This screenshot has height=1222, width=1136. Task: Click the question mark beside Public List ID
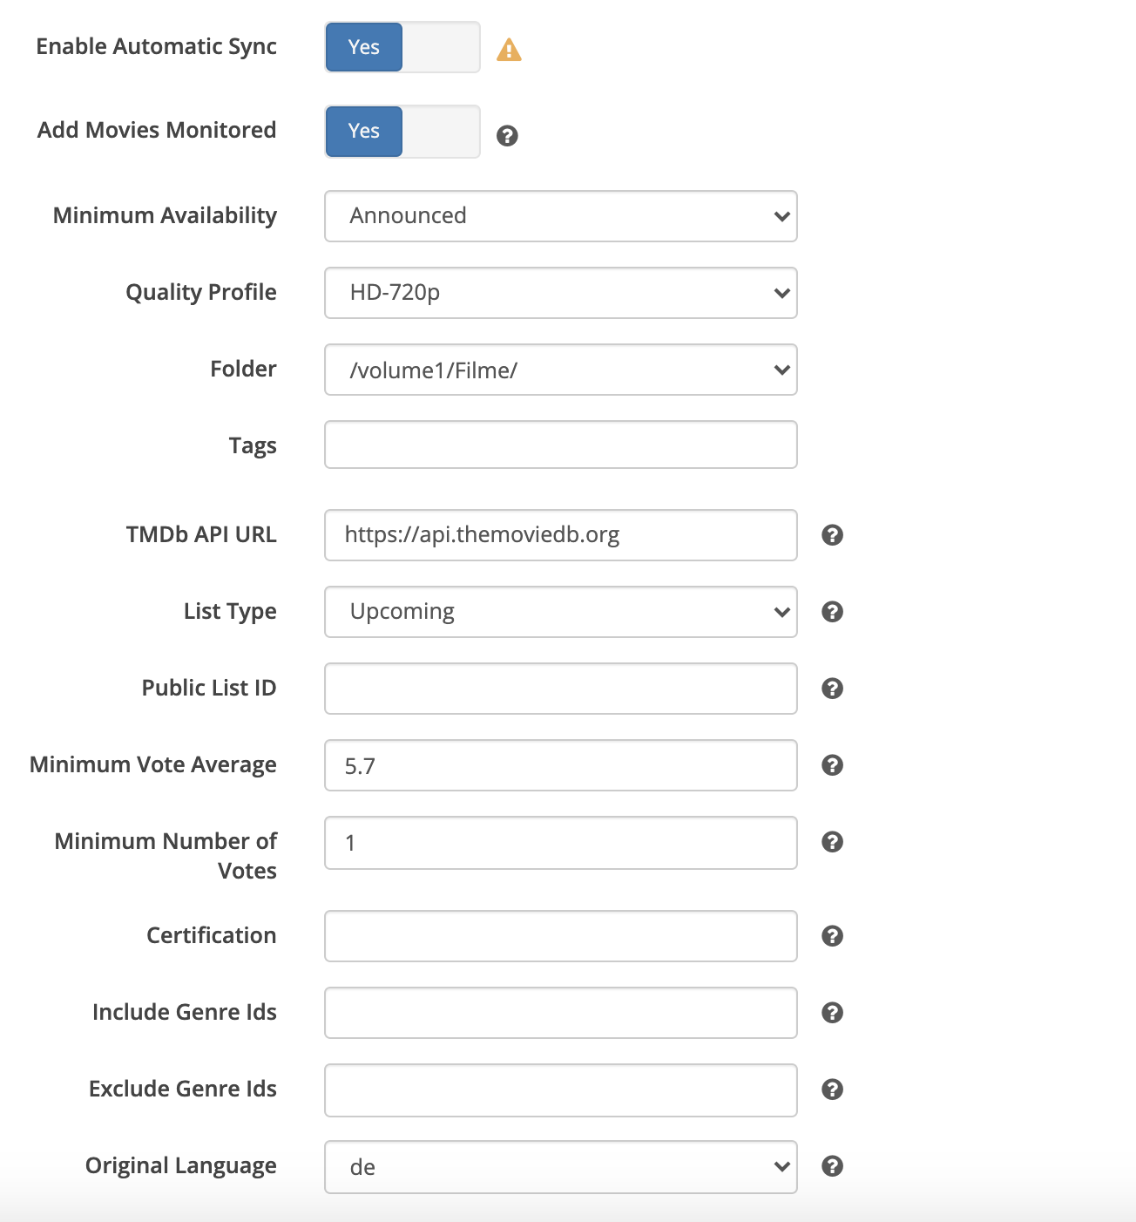(x=832, y=689)
